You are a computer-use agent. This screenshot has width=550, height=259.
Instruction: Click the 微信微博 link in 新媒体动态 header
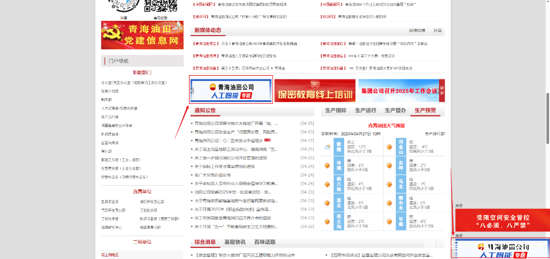coord(417,31)
